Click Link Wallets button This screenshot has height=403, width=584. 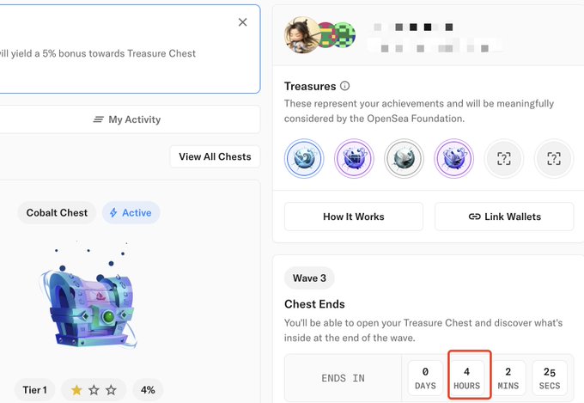[x=504, y=217]
